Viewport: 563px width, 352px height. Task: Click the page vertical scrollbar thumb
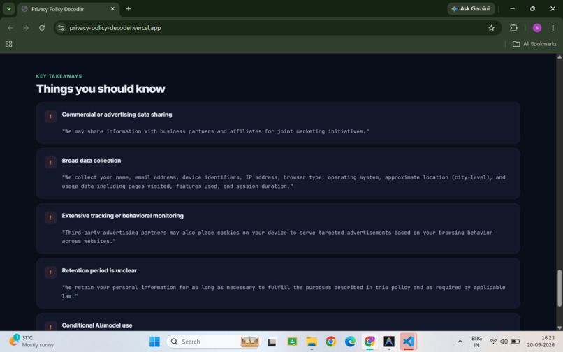pyautogui.click(x=559, y=288)
